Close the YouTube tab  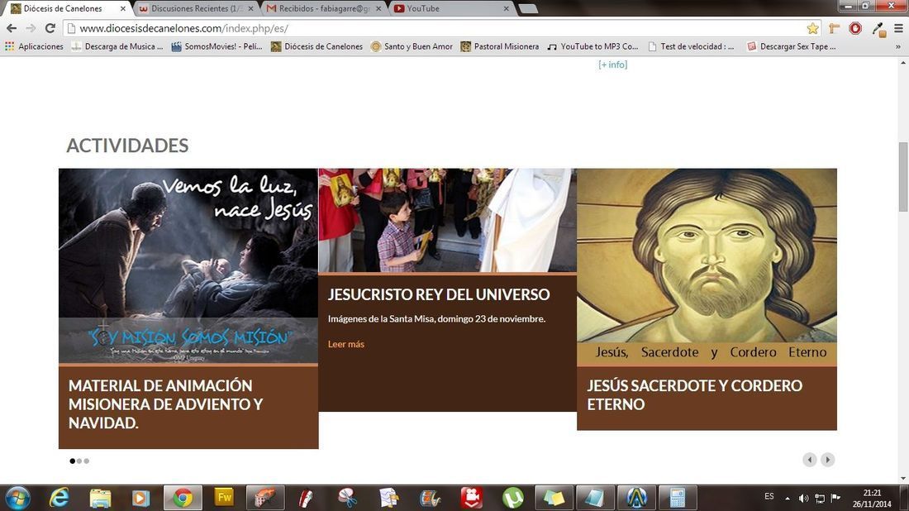506,9
